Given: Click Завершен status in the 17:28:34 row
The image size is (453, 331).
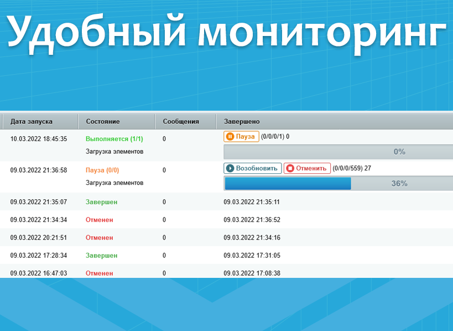Looking at the screenshot, I should pos(101,255).
